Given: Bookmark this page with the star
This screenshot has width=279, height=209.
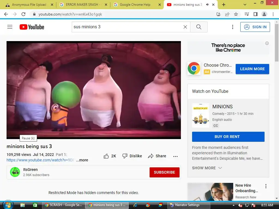Looking at the screenshot, I should click(x=236, y=14).
